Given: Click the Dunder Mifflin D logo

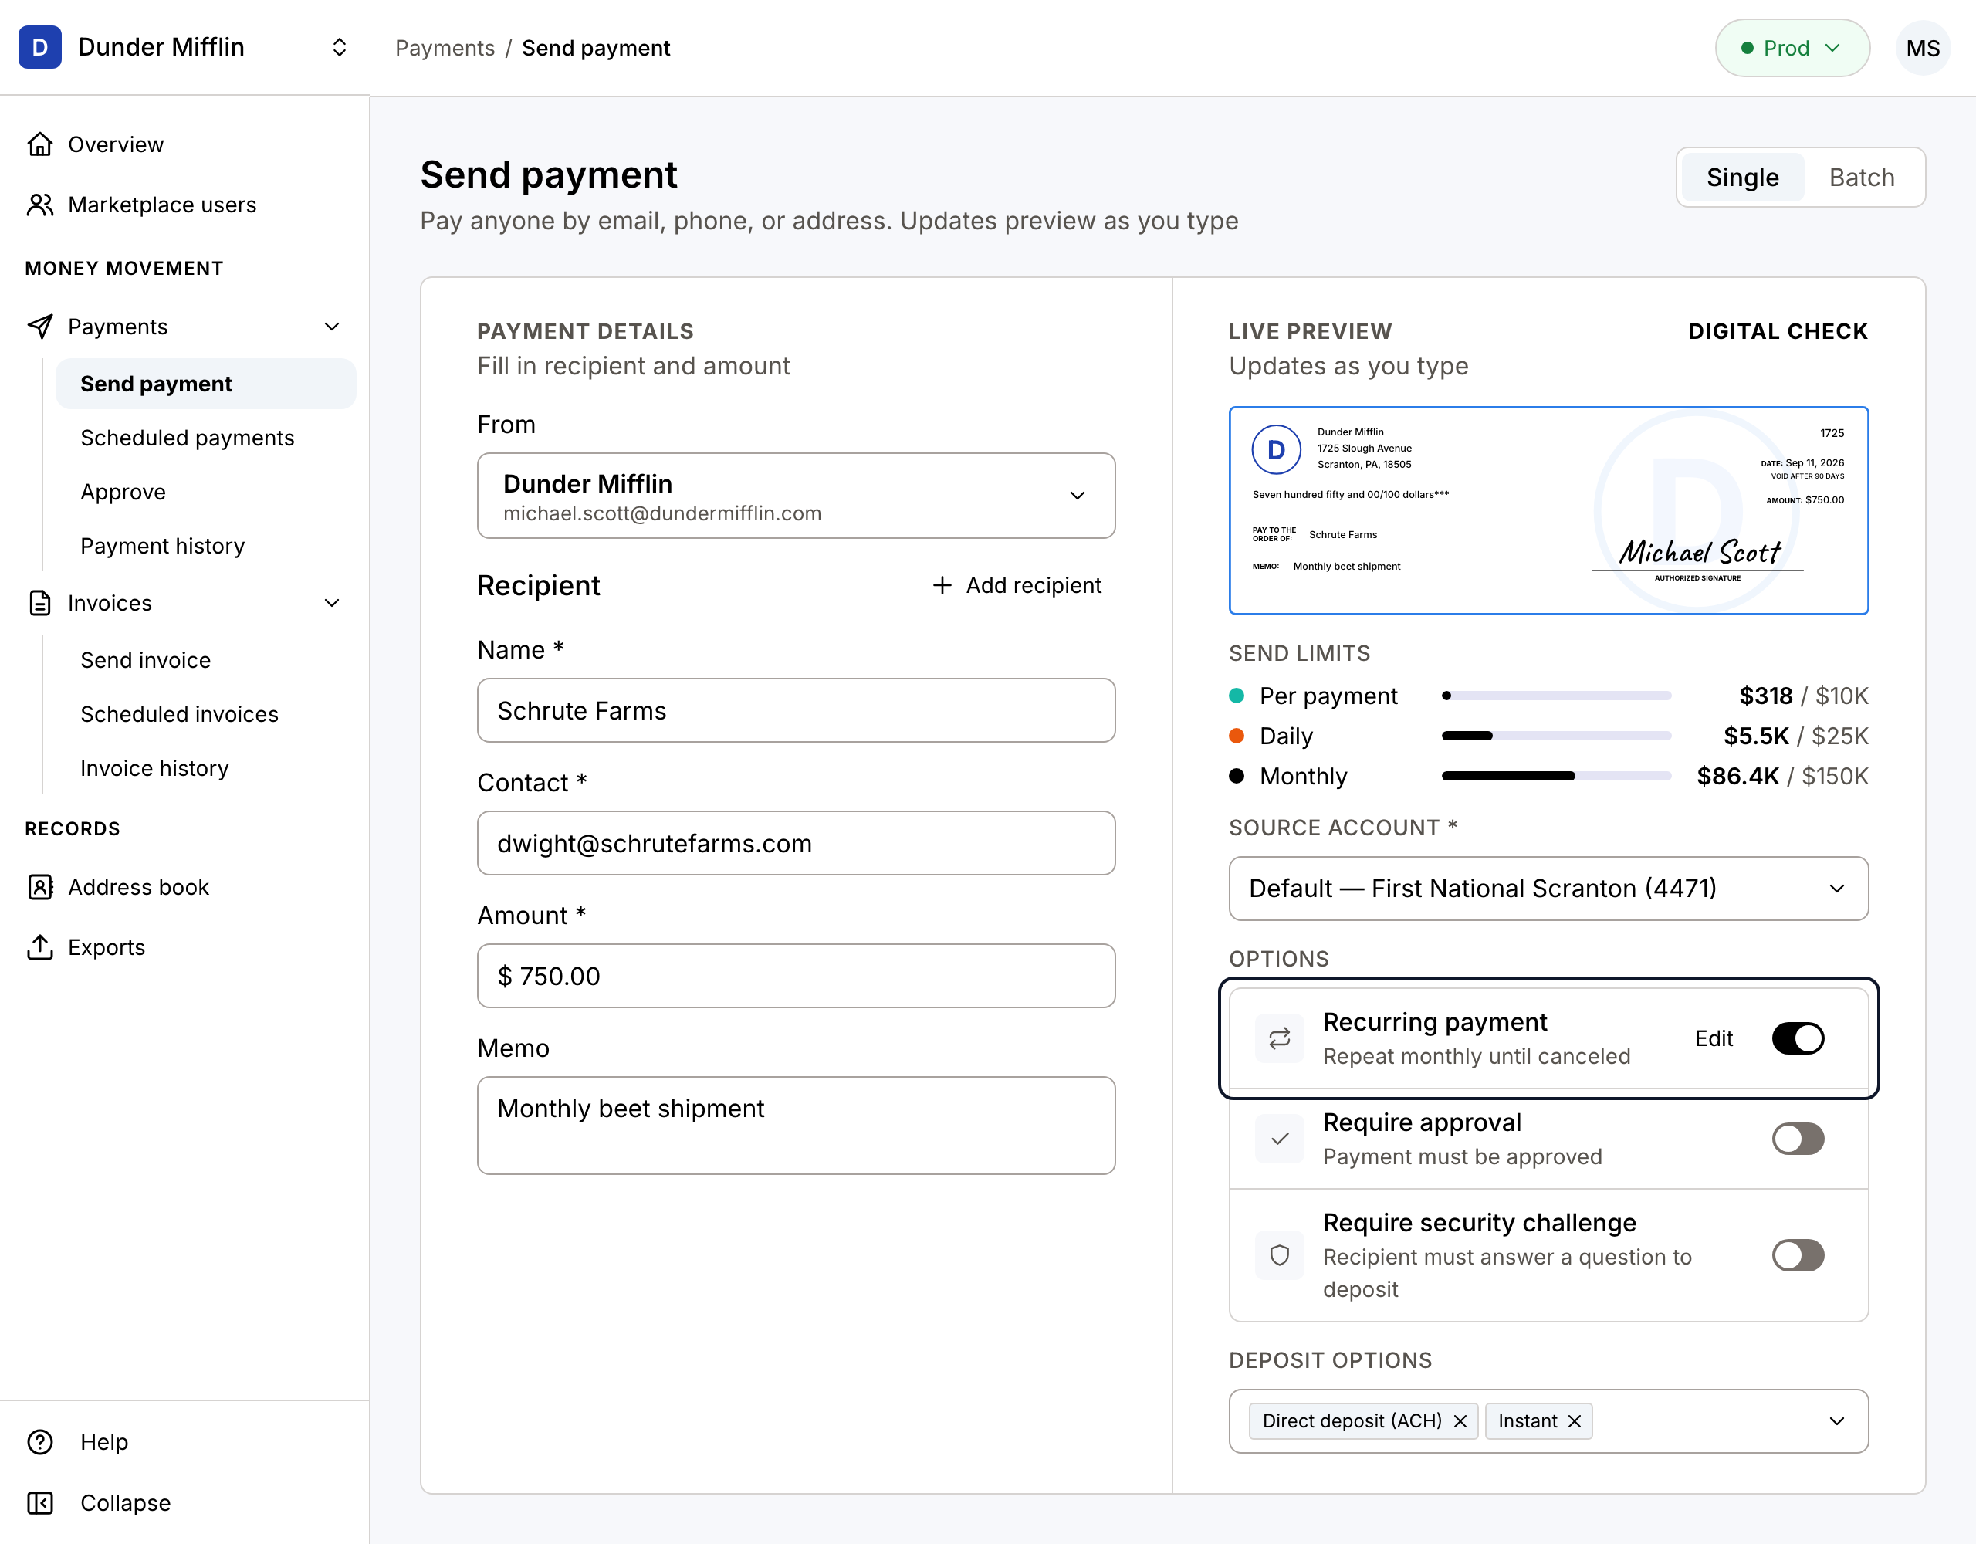Looking at the screenshot, I should [40, 47].
